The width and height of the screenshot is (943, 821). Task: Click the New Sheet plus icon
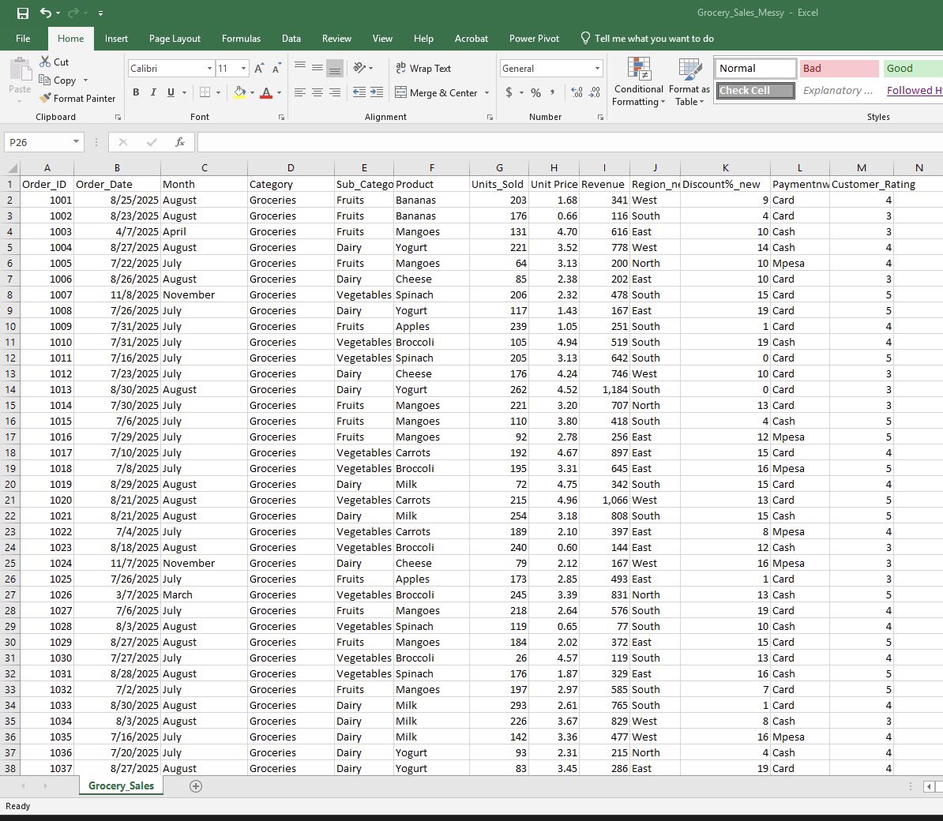tap(195, 786)
